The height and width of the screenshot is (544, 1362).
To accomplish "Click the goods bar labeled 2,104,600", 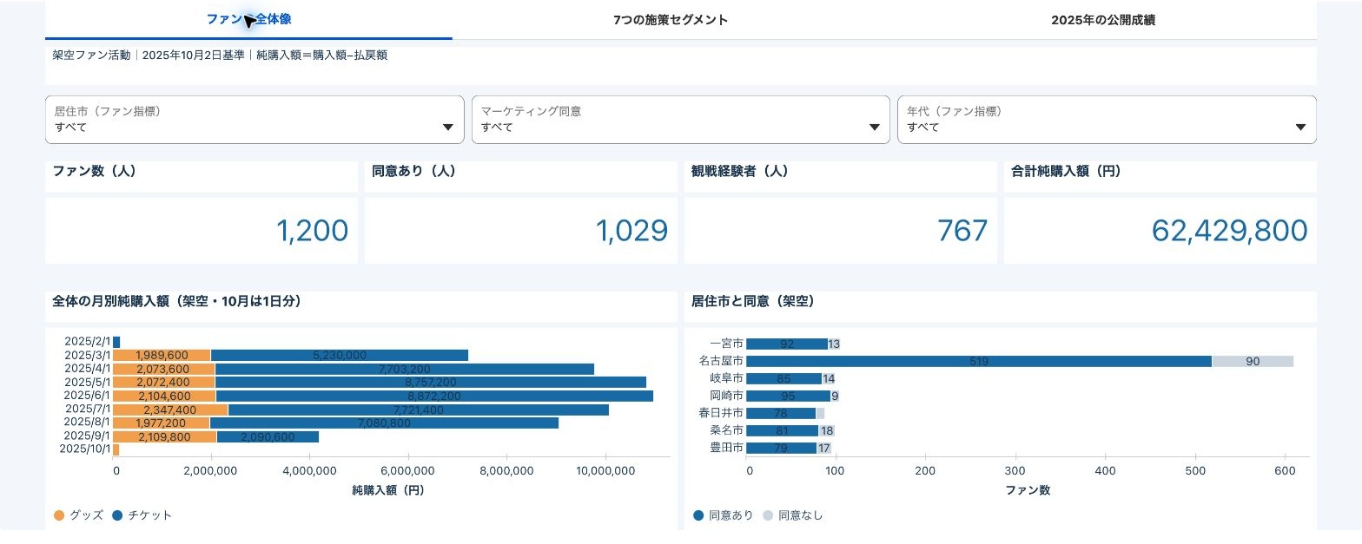I will [165, 396].
